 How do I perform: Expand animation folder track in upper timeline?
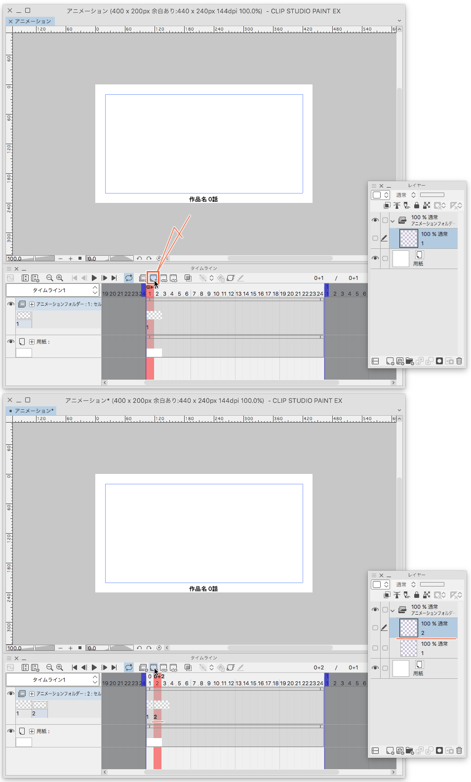click(x=32, y=304)
